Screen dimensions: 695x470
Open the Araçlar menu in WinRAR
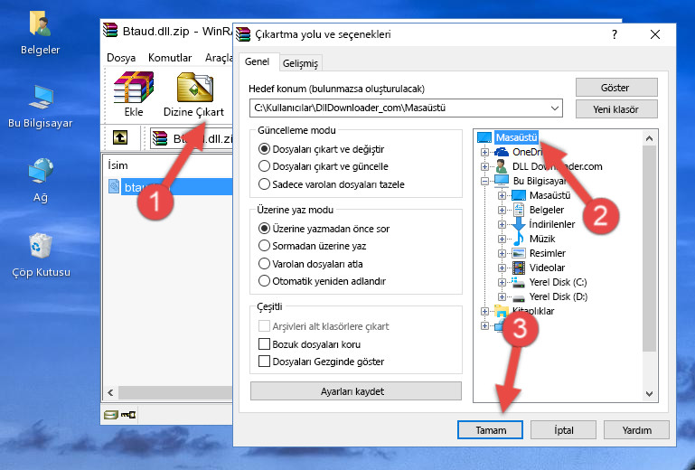point(219,58)
